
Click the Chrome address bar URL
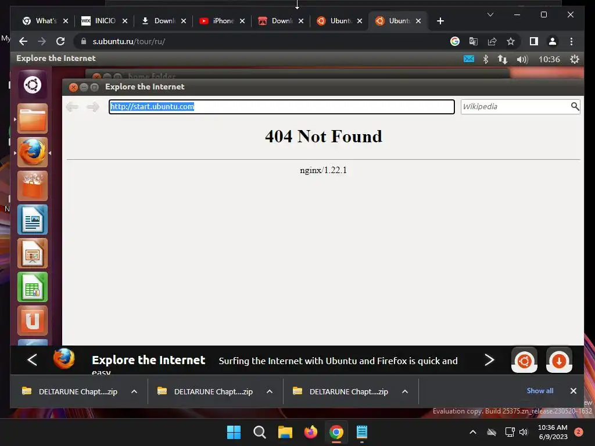pos(128,41)
